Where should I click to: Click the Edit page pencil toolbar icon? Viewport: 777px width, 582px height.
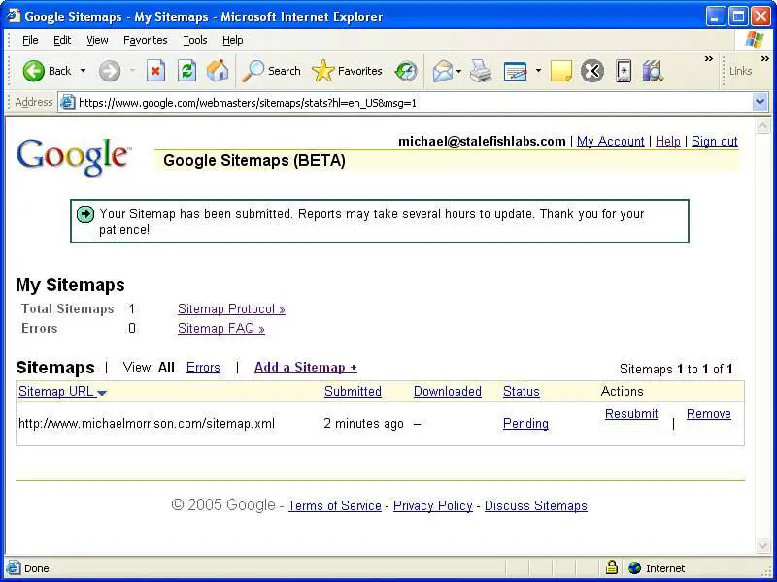pos(515,71)
